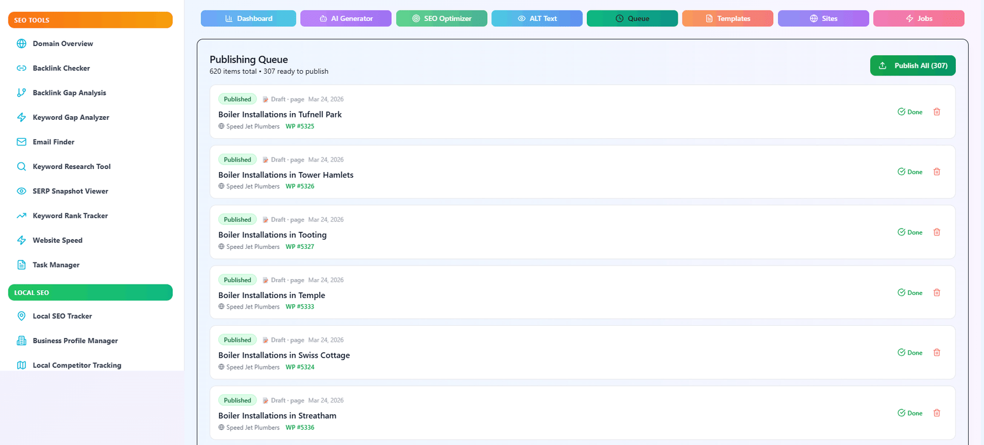
Task: Click title Boiler Installations in Streatham
Action: [x=277, y=416]
